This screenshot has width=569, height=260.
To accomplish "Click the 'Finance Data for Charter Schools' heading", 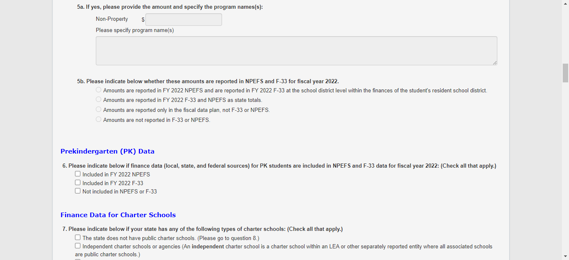I will tap(118, 215).
